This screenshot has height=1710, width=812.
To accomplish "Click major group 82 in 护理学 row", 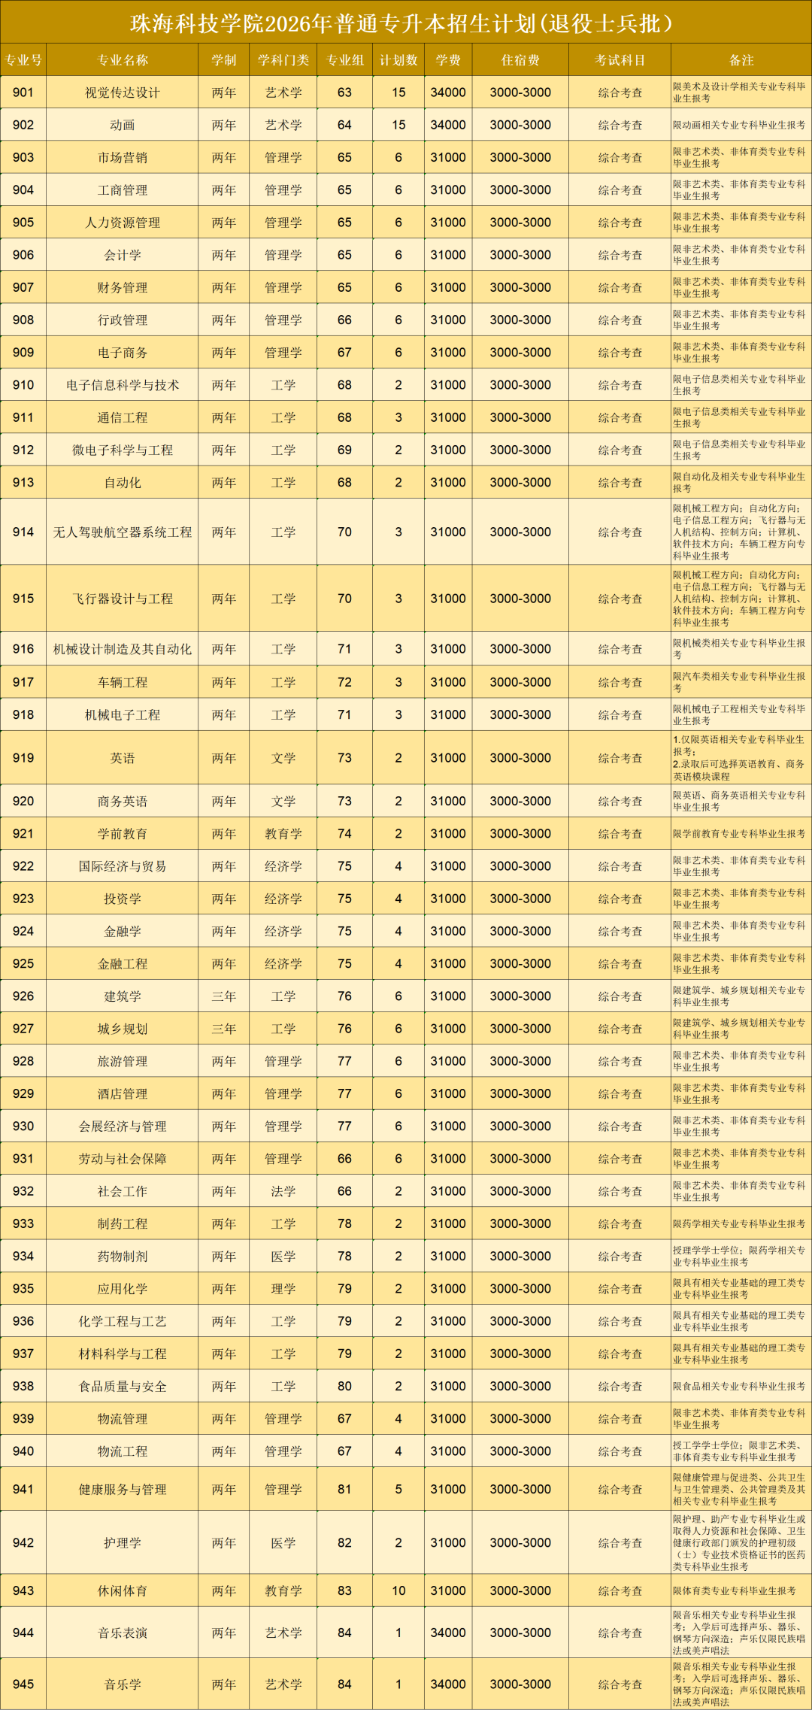I will 344,1543.
